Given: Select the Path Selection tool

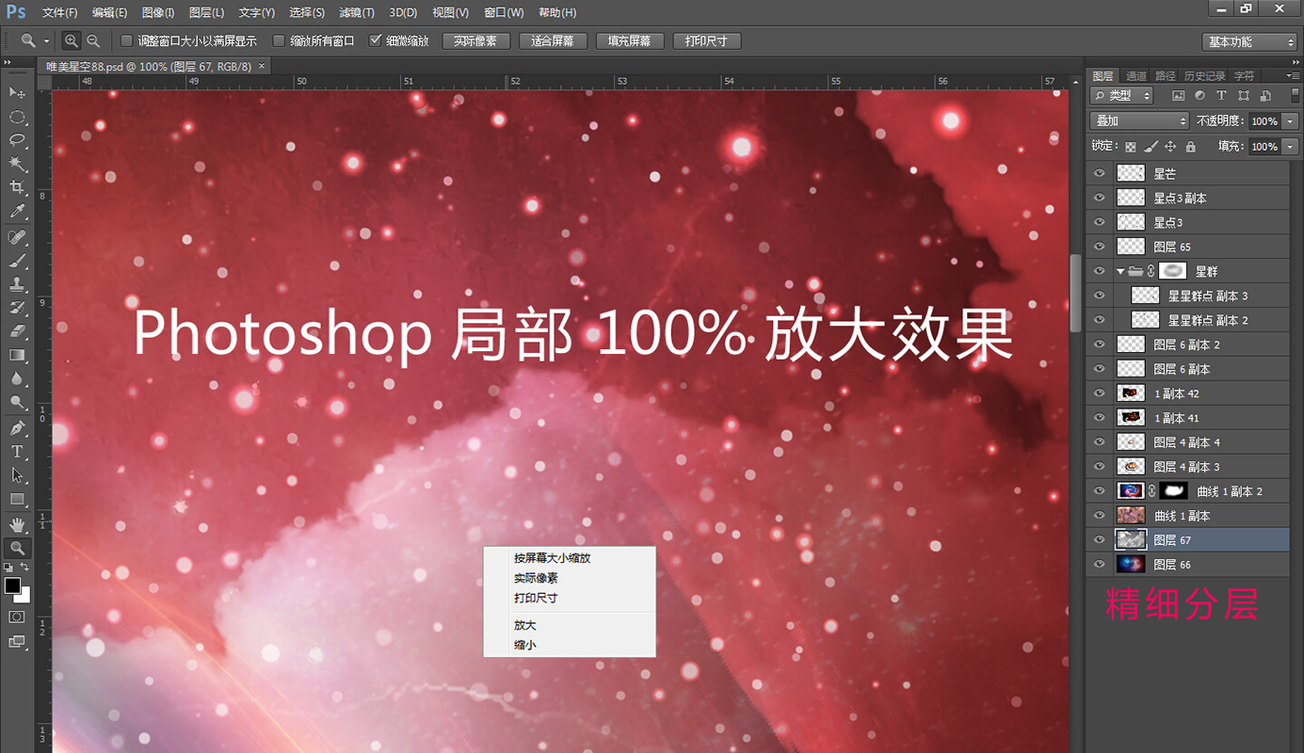Looking at the screenshot, I should [17, 475].
